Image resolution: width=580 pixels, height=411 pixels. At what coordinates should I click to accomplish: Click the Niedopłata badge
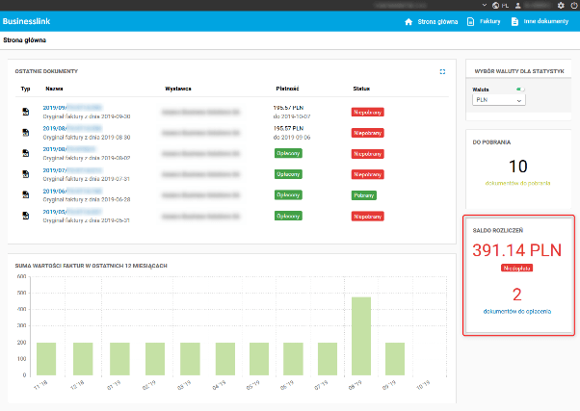coord(516,268)
